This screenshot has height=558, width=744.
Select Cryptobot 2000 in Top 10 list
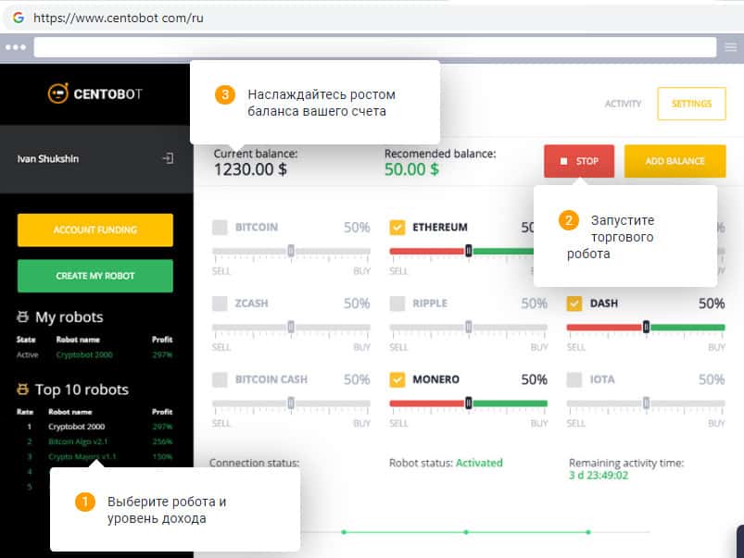(x=76, y=427)
